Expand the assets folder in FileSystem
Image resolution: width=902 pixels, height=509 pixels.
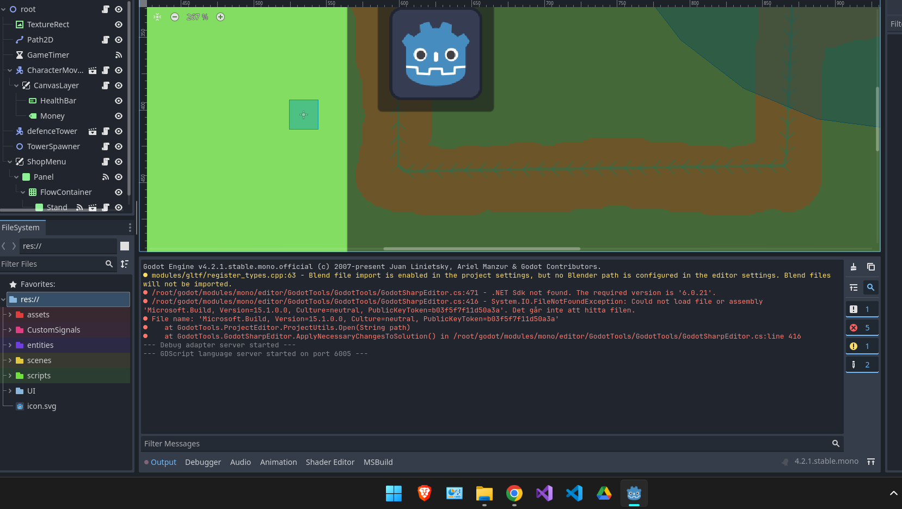(x=10, y=315)
